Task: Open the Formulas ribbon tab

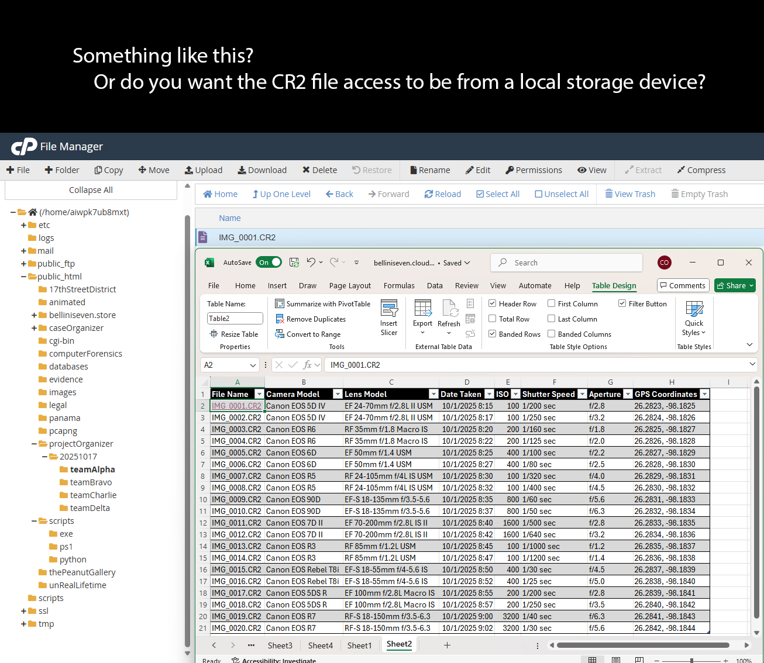Action: pos(399,285)
